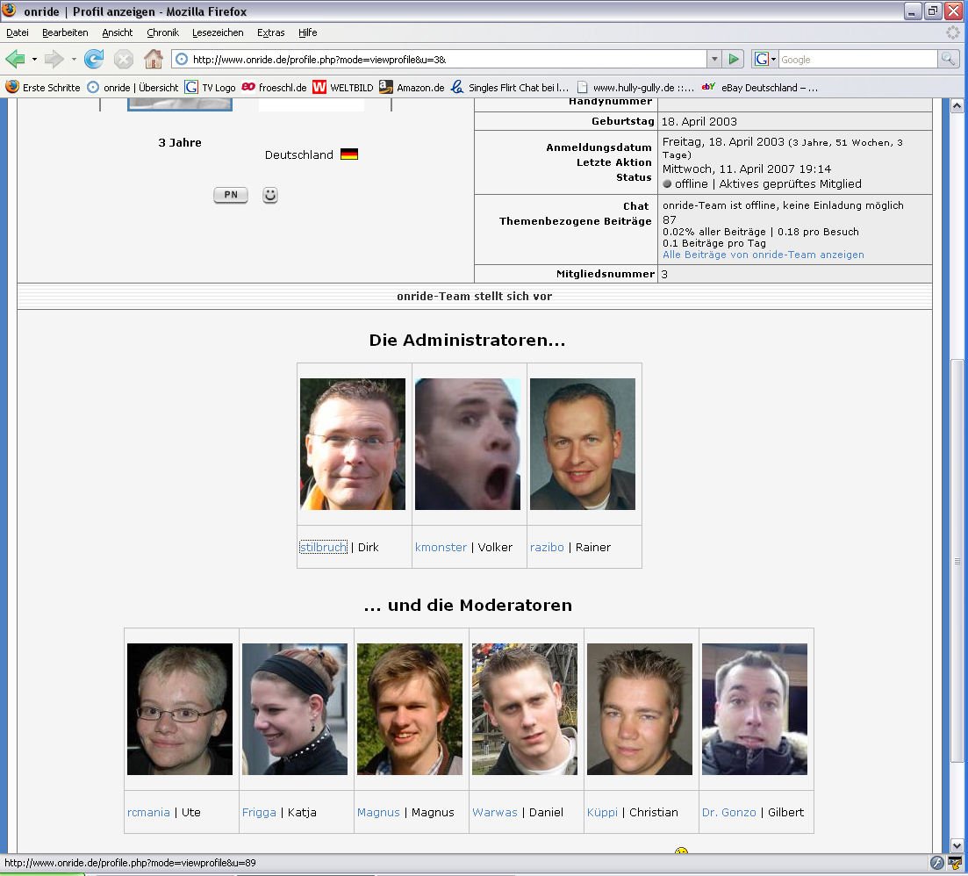Click the vertical scrollbar down arrow
This screenshot has width=968, height=876.
coord(957,844)
